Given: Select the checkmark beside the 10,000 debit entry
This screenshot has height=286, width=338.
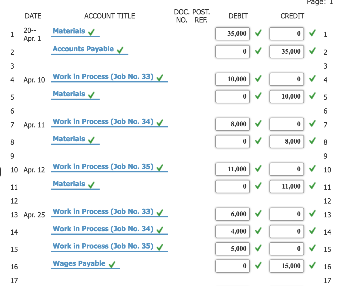Looking at the screenshot, I should [x=258, y=79].
